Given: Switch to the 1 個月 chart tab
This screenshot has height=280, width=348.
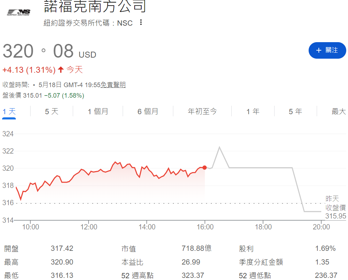Looking at the screenshot, I should [98, 111].
